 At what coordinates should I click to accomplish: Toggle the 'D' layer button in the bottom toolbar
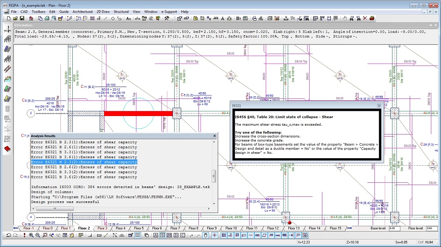[x=176, y=235]
